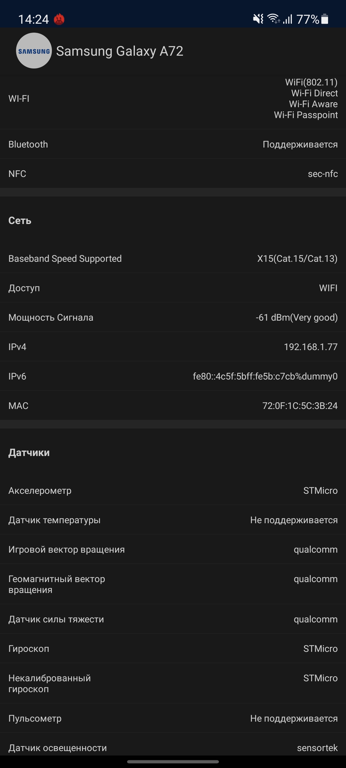Tap the Samsung Galaxy A72 title

[x=119, y=51]
